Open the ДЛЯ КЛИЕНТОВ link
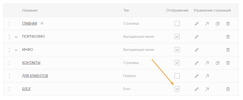 point(35,76)
